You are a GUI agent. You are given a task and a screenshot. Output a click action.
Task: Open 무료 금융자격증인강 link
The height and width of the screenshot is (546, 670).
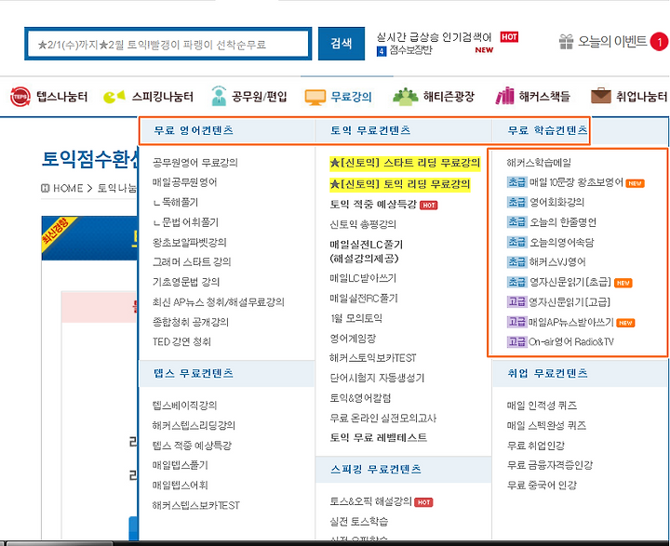pyautogui.click(x=550, y=465)
